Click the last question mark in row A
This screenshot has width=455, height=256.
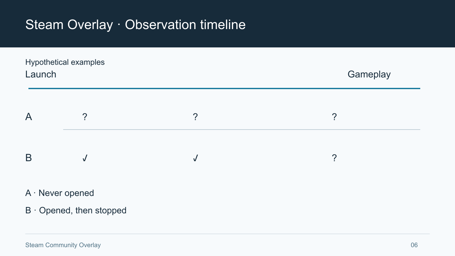(x=334, y=117)
